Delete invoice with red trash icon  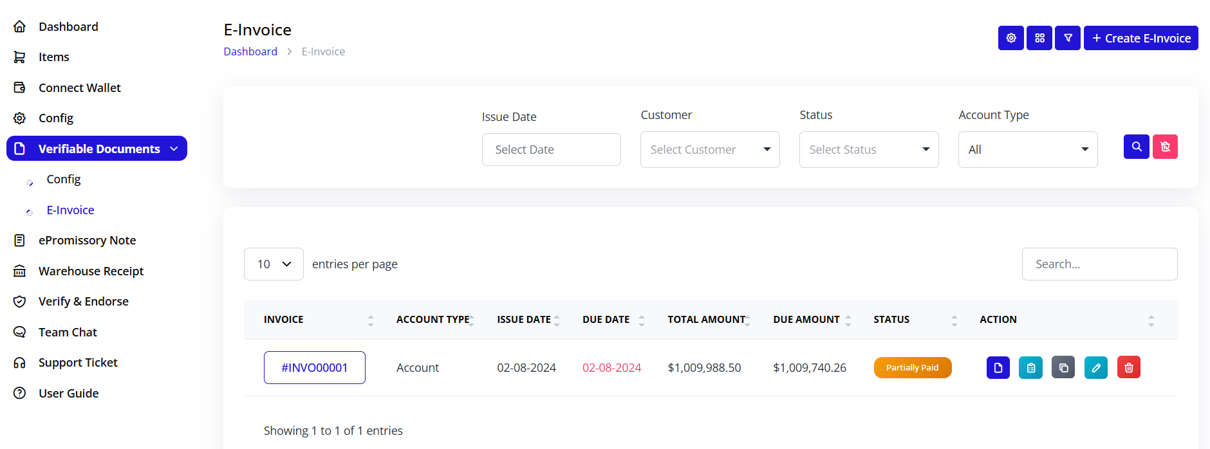(1128, 367)
